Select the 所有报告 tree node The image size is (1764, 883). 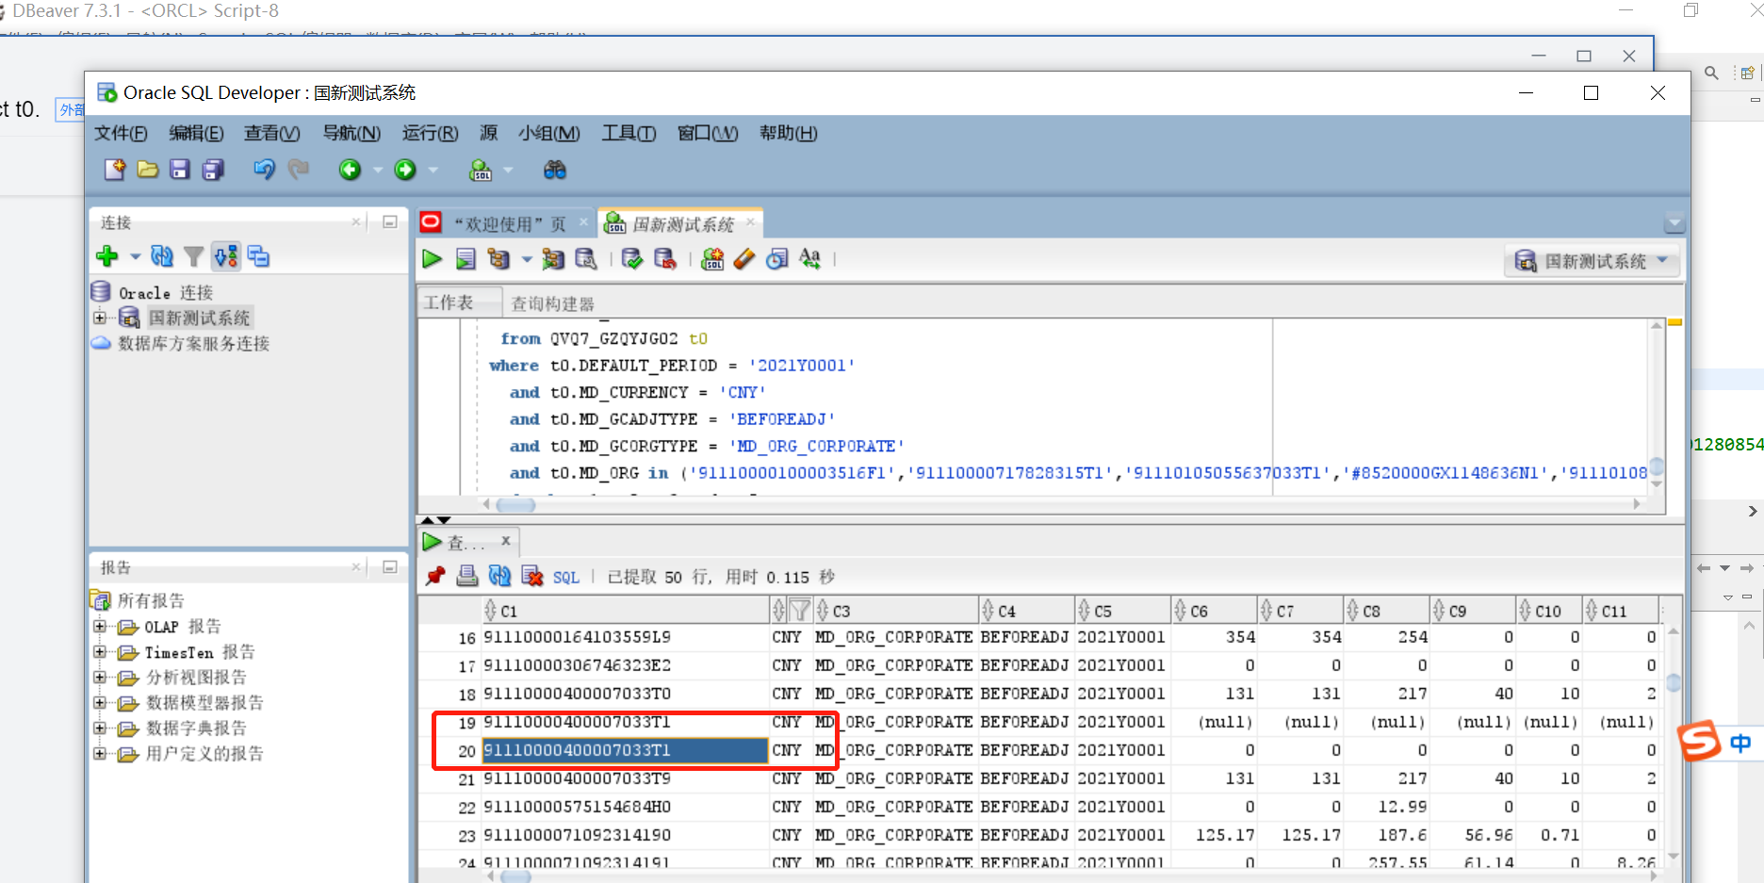pos(151,600)
